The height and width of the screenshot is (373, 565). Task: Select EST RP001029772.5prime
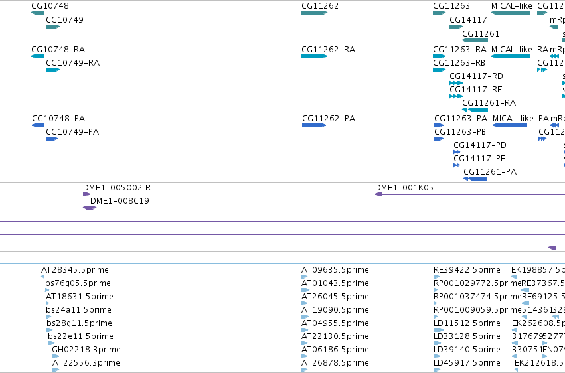(436, 290)
